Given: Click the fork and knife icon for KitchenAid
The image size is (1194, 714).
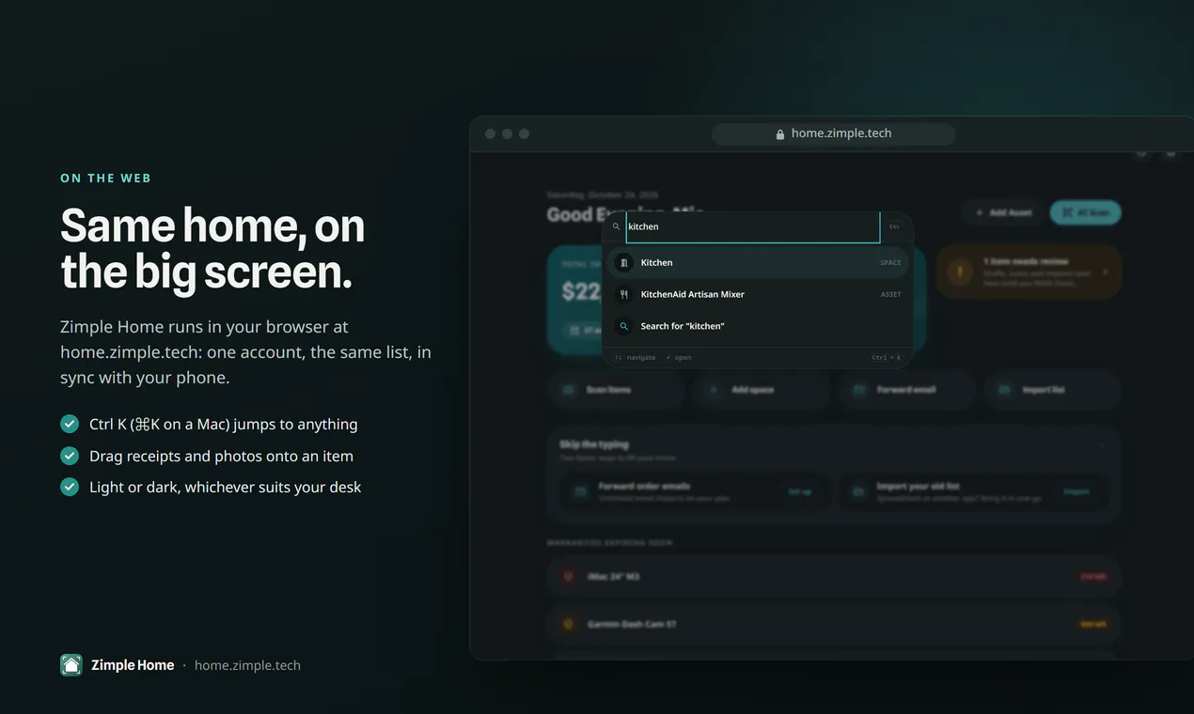Looking at the screenshot, I should tap(624, 294).
